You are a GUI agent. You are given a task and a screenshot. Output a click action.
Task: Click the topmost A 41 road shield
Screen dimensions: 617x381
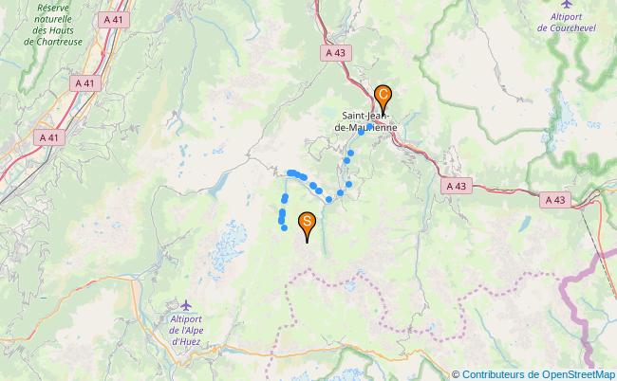click(114, 20)
